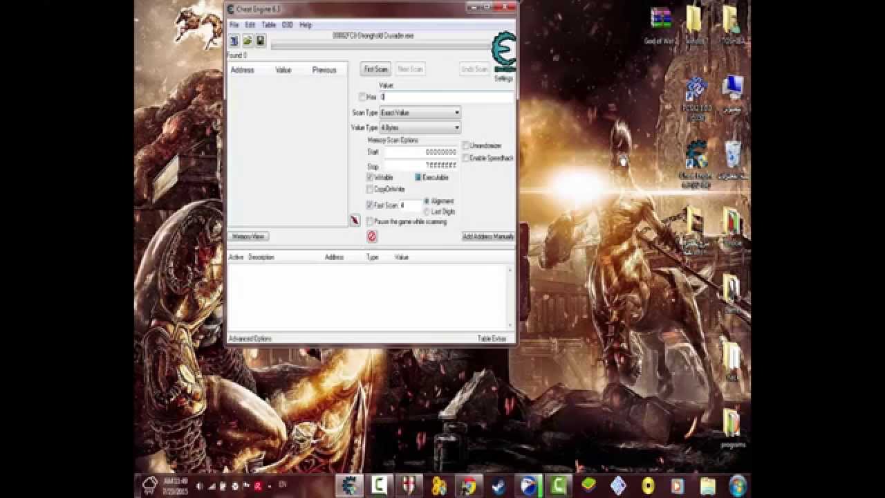Open Google Chrome from the taskbar
The image size is (885, 498).
(x=469, y=486)
